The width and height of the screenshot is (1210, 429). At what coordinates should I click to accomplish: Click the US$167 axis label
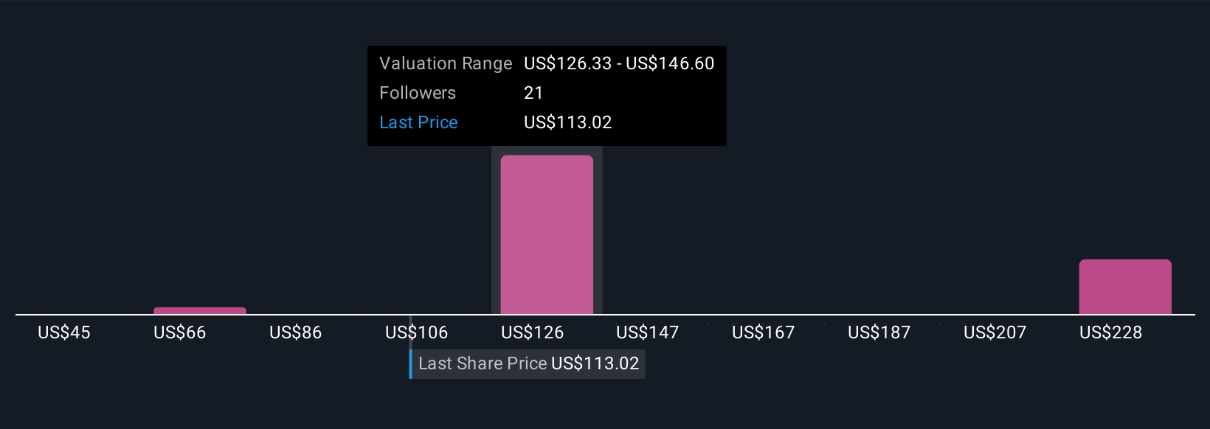(x=764, y=332)
